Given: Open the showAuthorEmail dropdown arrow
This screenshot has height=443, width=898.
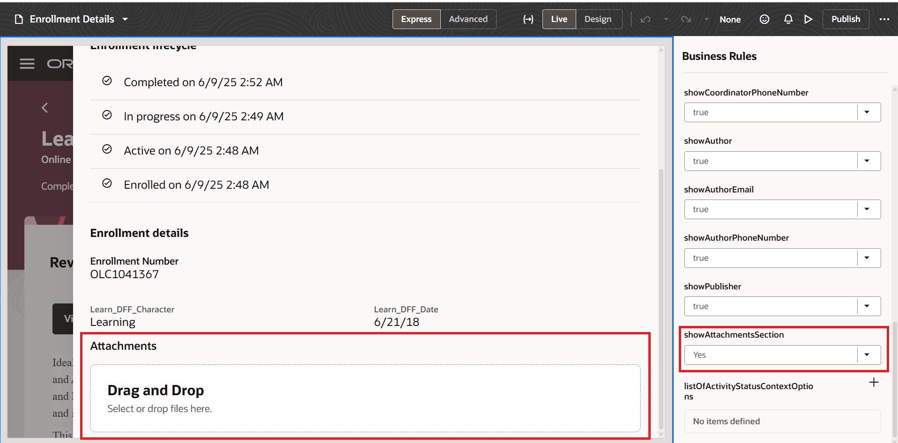Looking at the screenshot, I should click(x=867, y=209).
